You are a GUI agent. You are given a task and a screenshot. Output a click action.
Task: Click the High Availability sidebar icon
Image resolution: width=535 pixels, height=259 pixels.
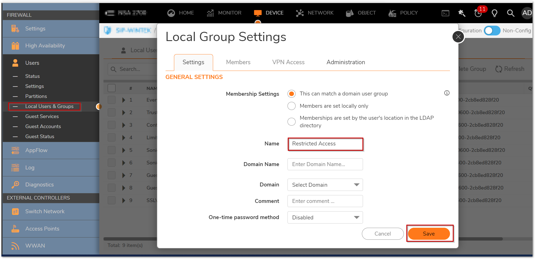15,46
